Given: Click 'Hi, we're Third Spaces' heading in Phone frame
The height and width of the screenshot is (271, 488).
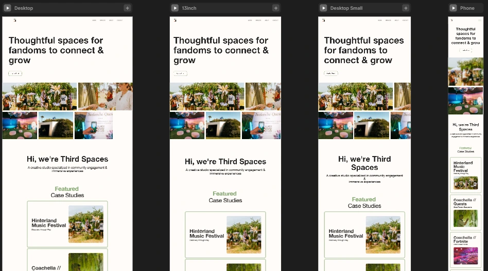Looking at the screenshot, I should coord(465,127).
